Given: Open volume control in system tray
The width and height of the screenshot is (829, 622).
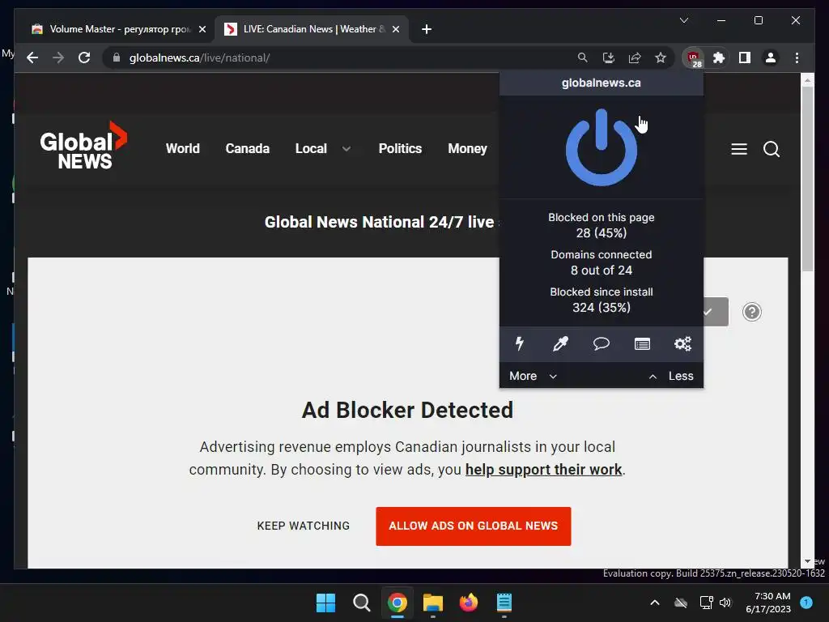Looking at the screenshot, I should (x=725, y=603).
